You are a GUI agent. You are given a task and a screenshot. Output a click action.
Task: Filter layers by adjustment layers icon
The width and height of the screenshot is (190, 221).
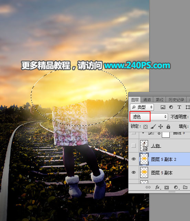pyautogui.click(x=171, y=107)
